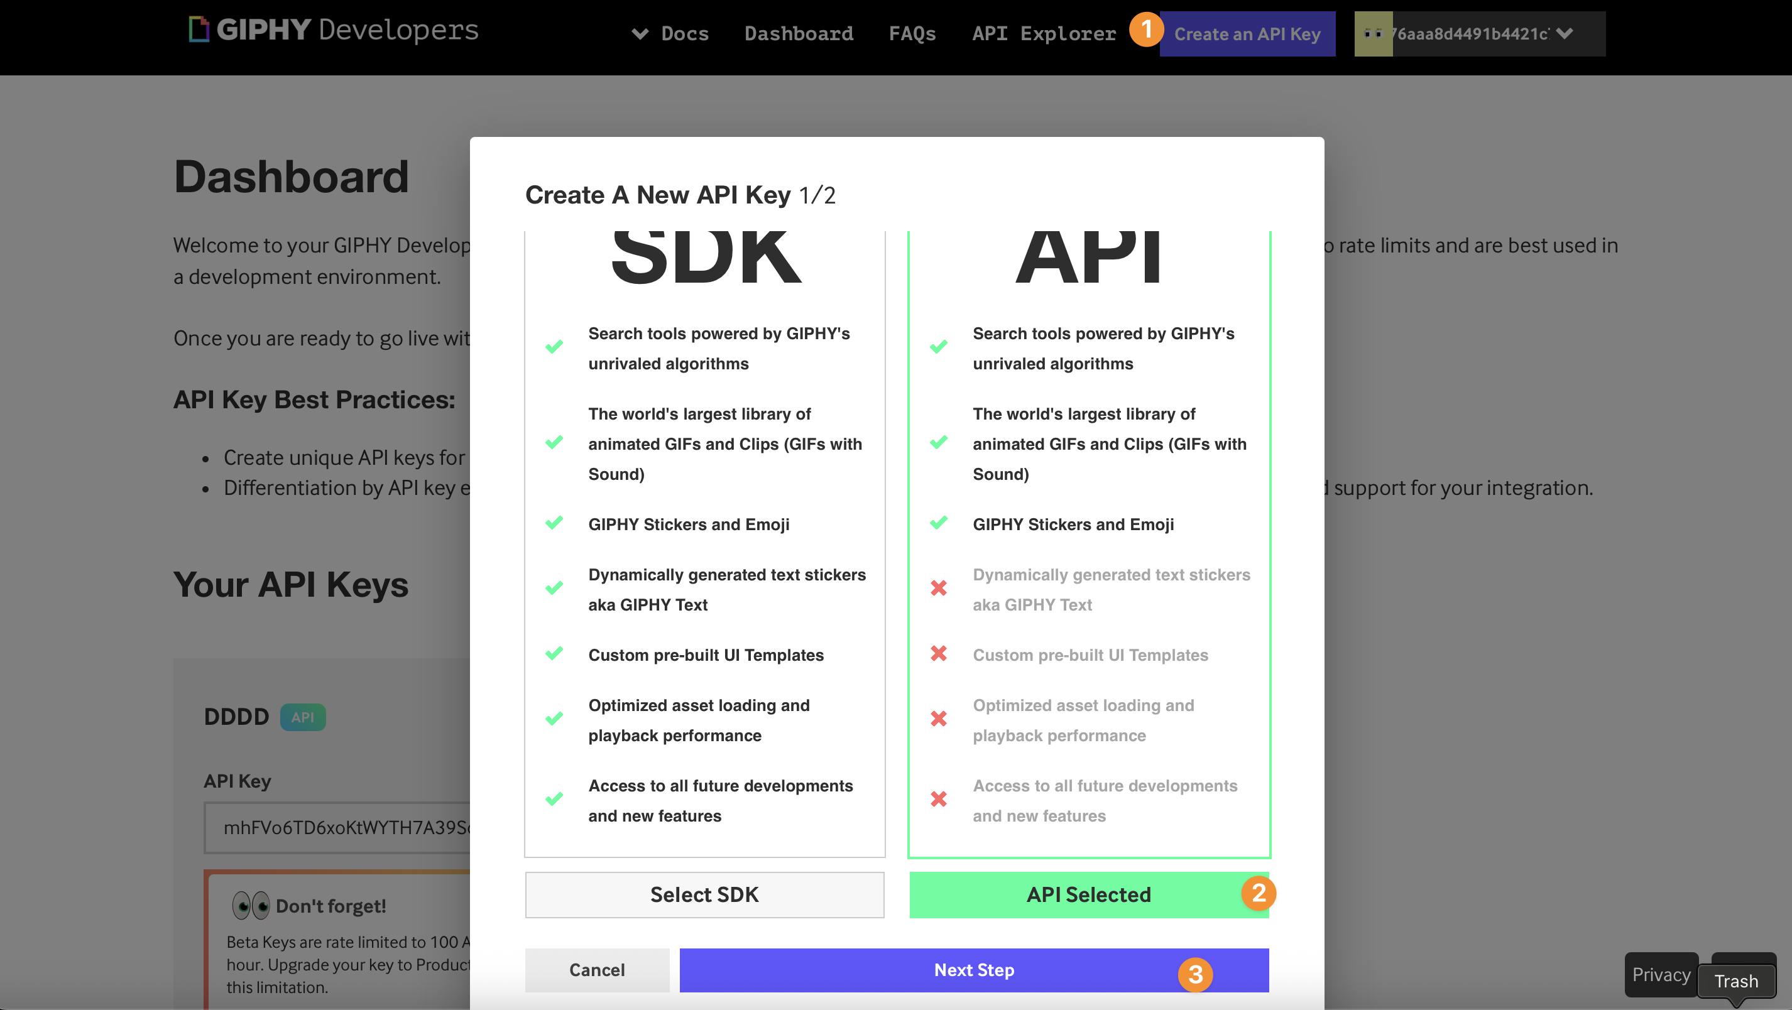This screenshot has width=1792, height=1010.
Task: Proceed with the Next Step button
Action: pos(974,970)
